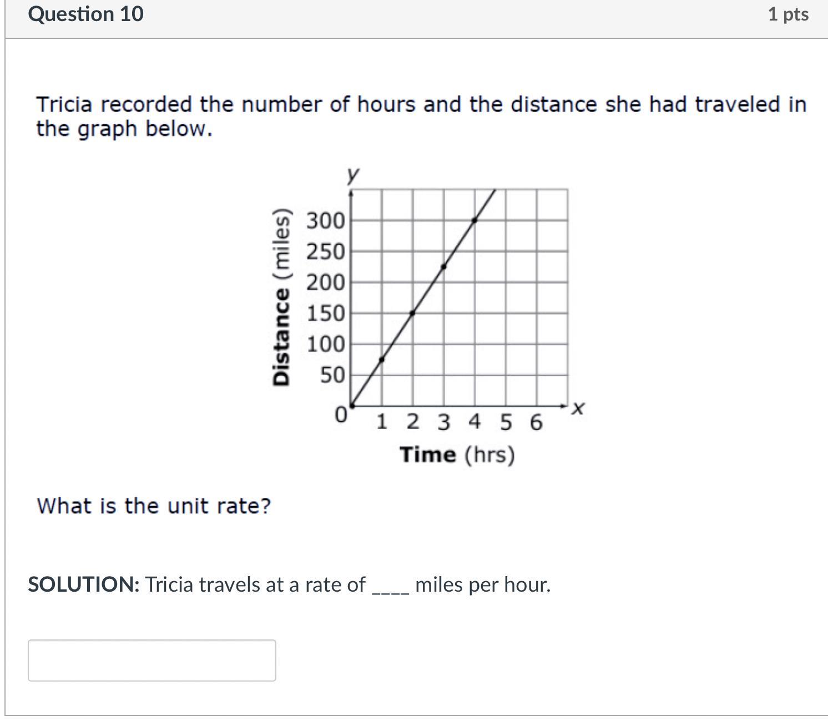Click the graph point at 1 hour

(381, 360)
